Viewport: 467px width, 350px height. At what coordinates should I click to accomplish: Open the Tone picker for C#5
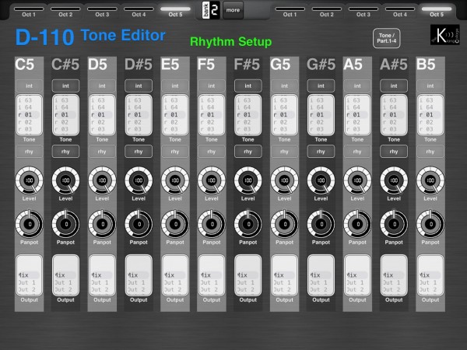pos(65,115)
